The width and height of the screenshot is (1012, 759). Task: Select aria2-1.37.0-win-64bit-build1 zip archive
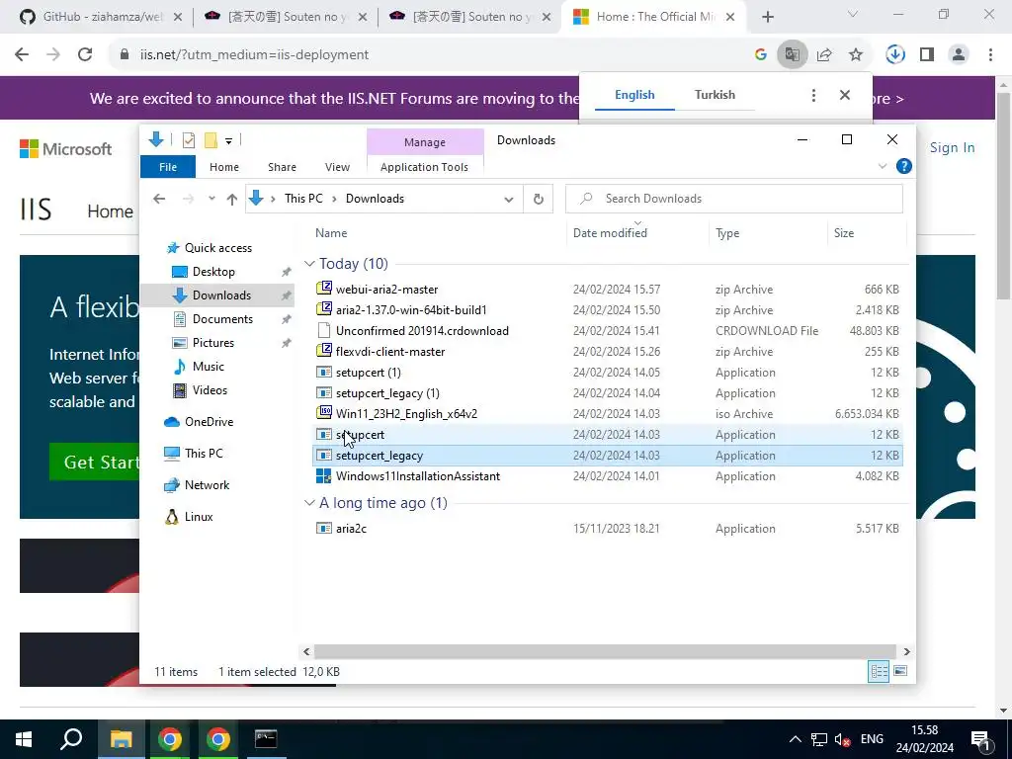coord(411,310)
